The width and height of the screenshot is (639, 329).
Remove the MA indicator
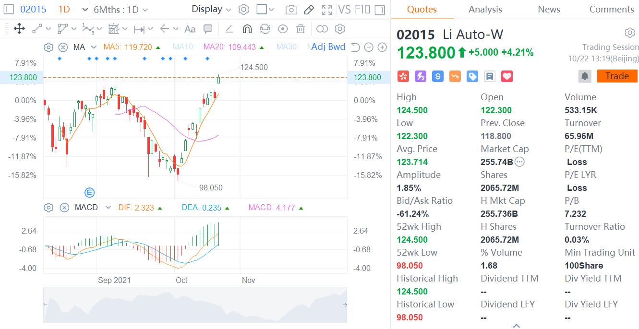tap(63, 47)
